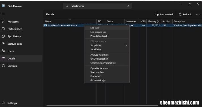Minimize the Task Manager window
Image resolution: width=202 pixels, height=107 pixels.
pos(181,4)
